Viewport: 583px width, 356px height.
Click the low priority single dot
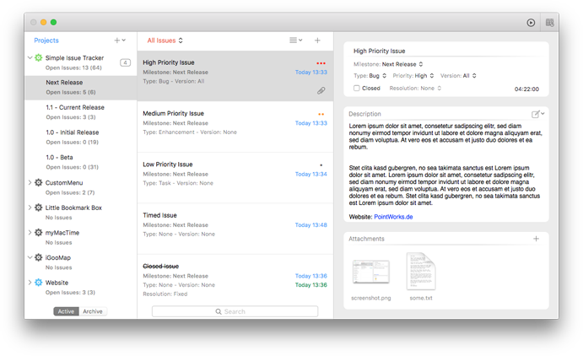[321, 165]
